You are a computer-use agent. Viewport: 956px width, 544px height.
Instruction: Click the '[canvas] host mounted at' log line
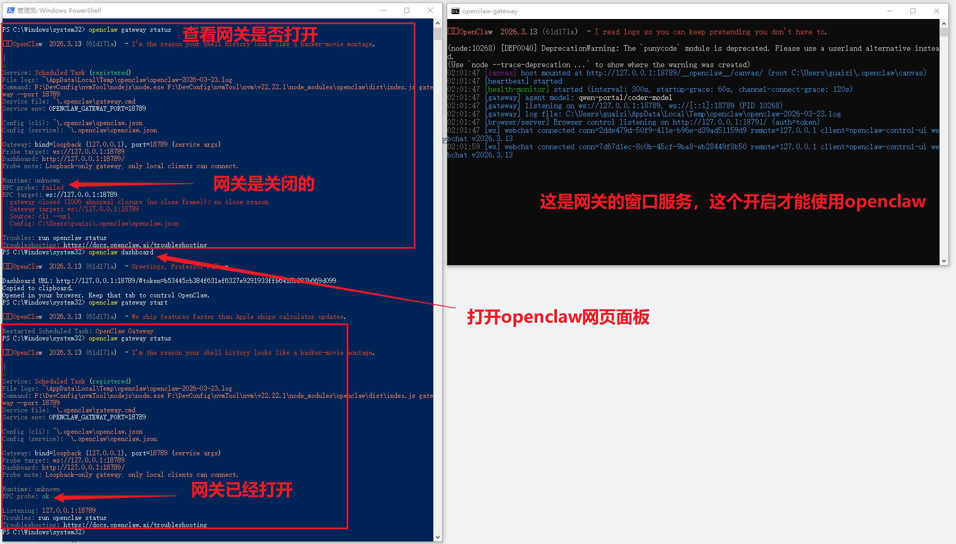click(x=687, y=73)
